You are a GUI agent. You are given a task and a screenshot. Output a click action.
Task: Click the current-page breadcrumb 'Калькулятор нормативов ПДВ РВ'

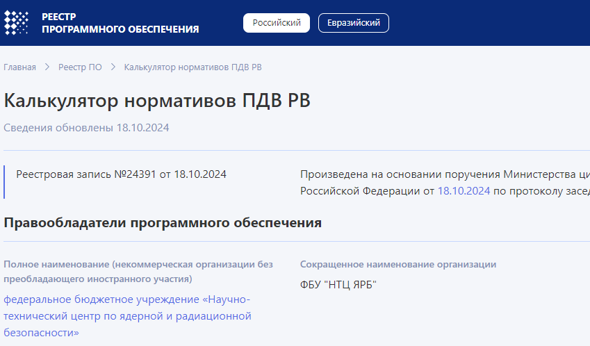192,67
